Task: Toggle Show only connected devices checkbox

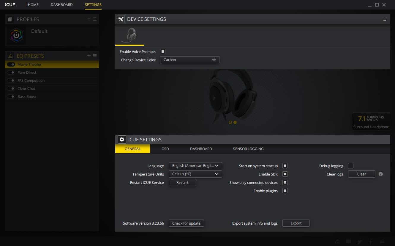Action: (x=285, y=182)
